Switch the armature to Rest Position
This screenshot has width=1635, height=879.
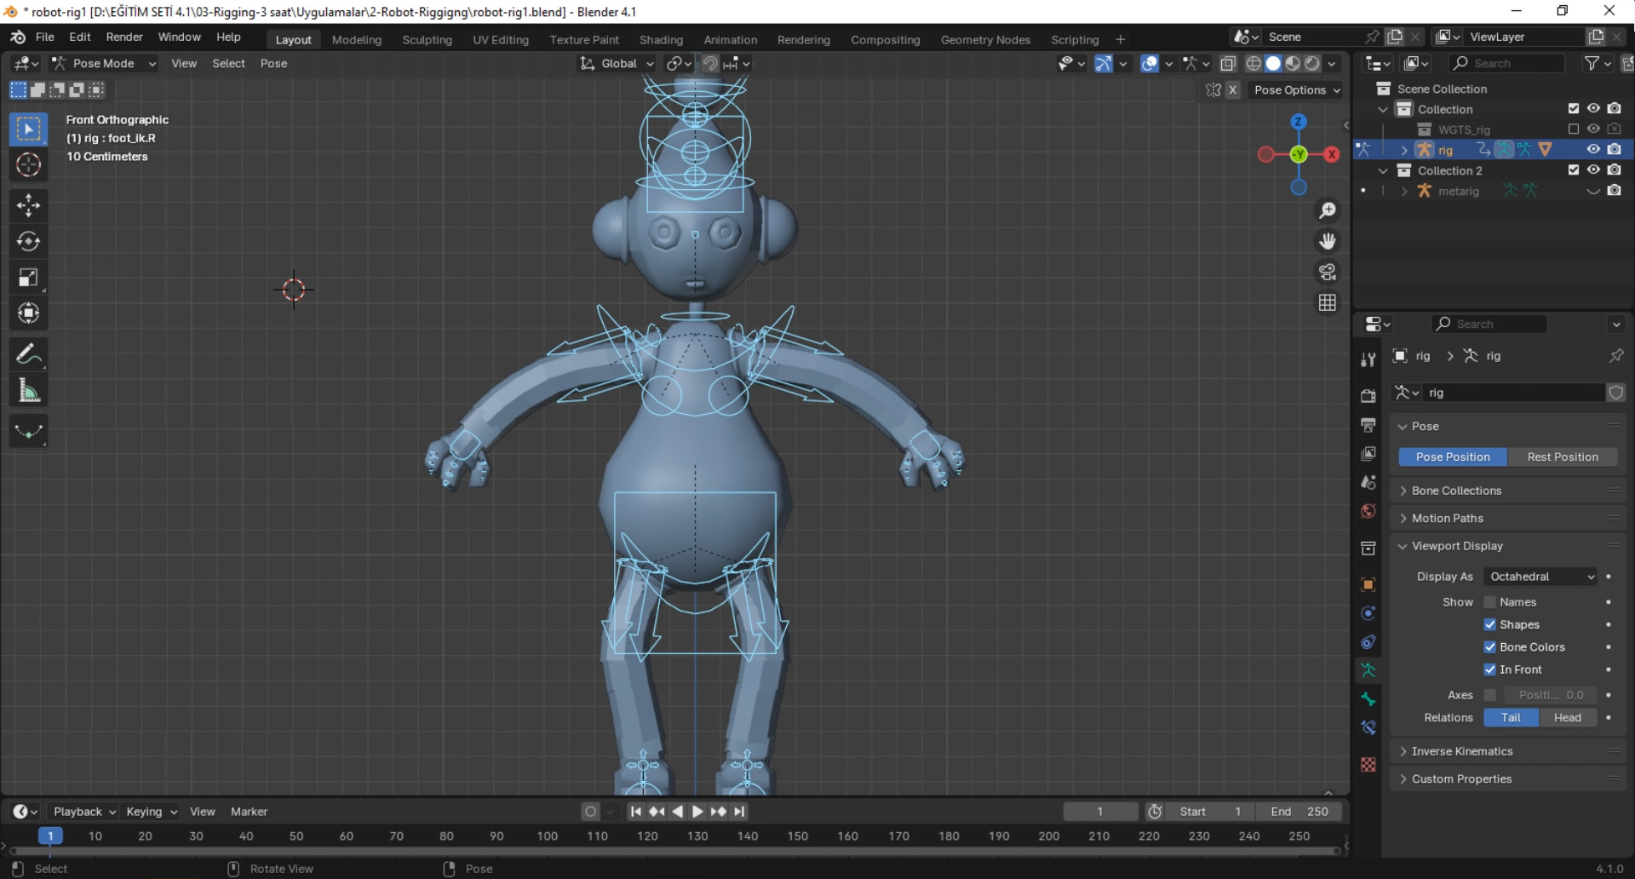1563,457
